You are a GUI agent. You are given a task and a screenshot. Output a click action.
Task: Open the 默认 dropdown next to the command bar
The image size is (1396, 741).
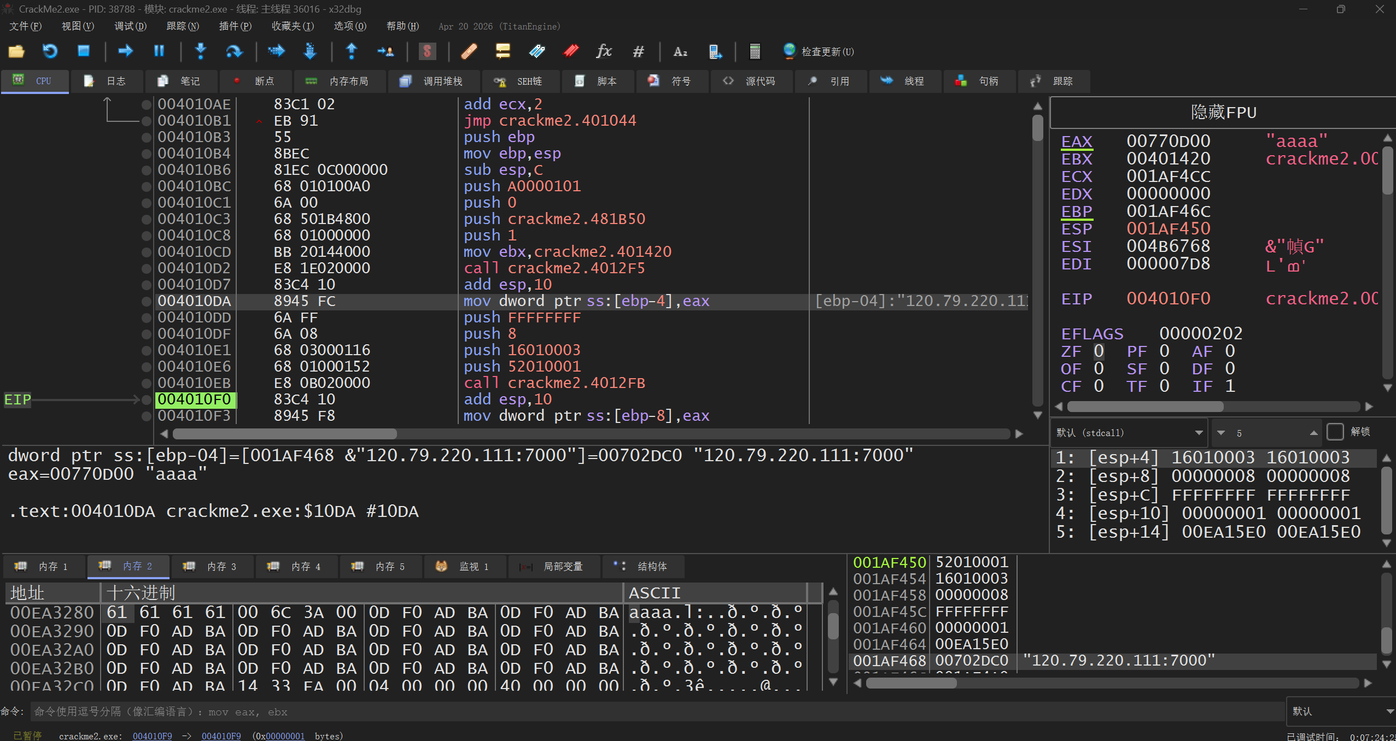(x=1341, y=711)
